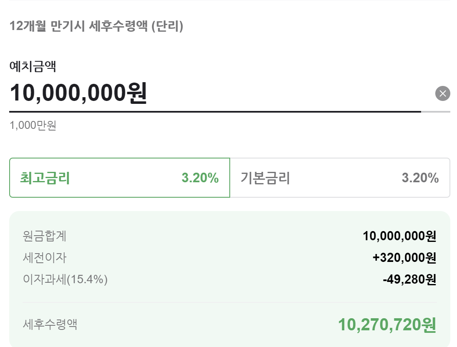This screenshot has width=457, height=347.
Task: Click the -49,280원 interest tax value
Action: (409, 279)
